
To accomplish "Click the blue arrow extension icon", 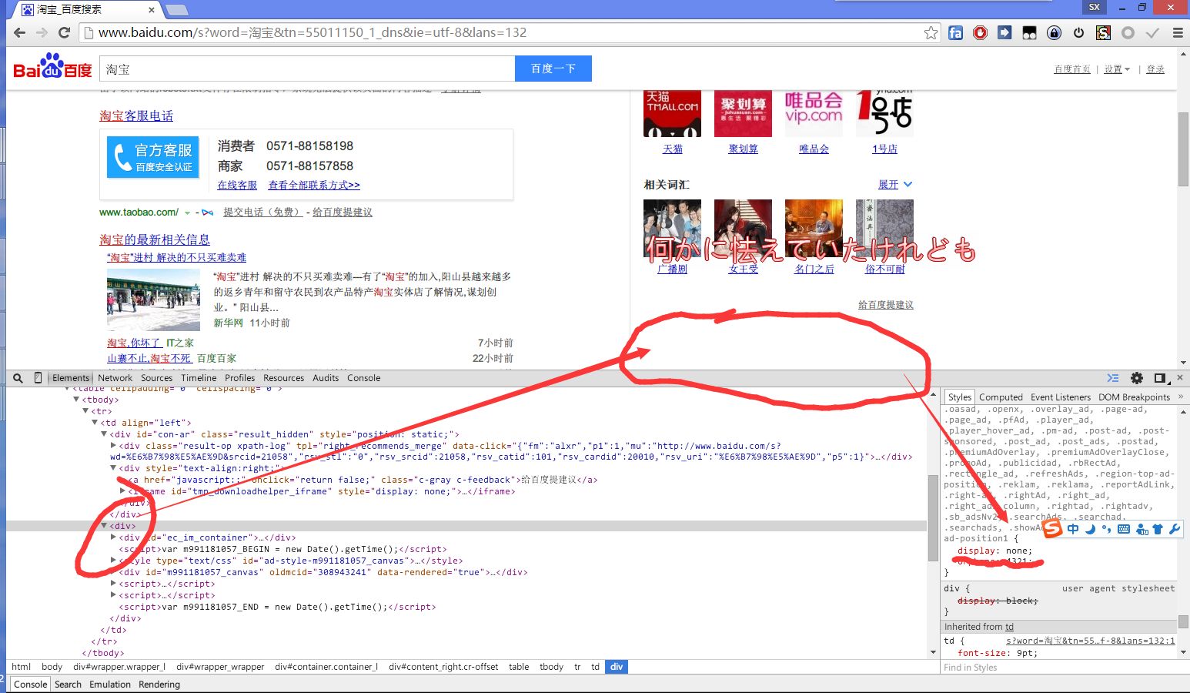I will (1004, 33).
